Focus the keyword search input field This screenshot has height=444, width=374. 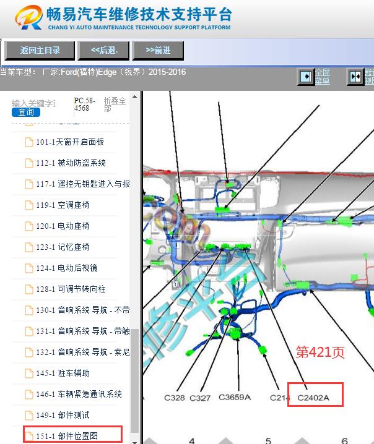[x=33, y=103]
